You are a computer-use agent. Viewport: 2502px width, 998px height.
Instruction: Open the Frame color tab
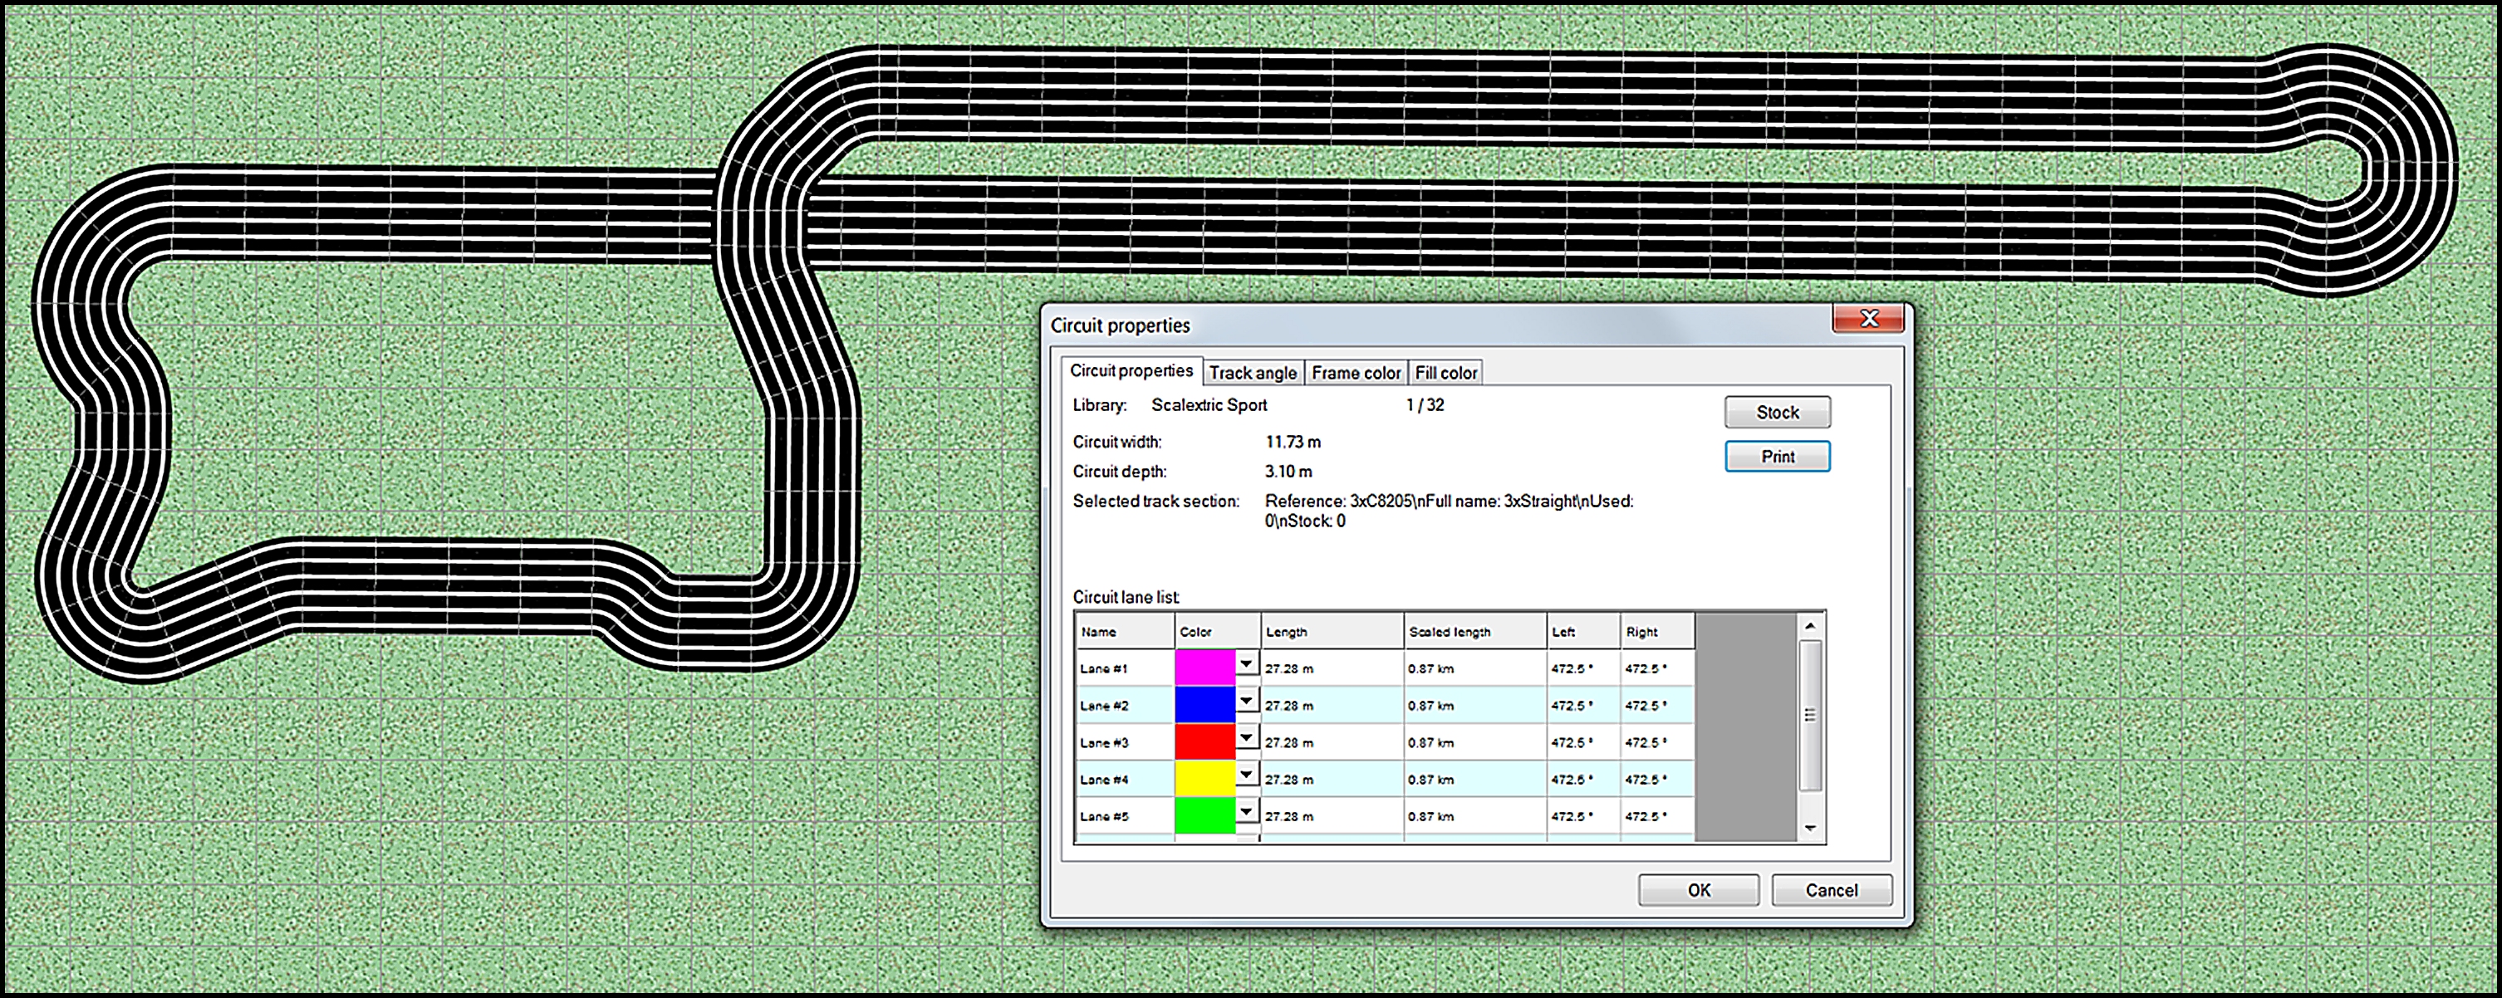coord(1355,373)
